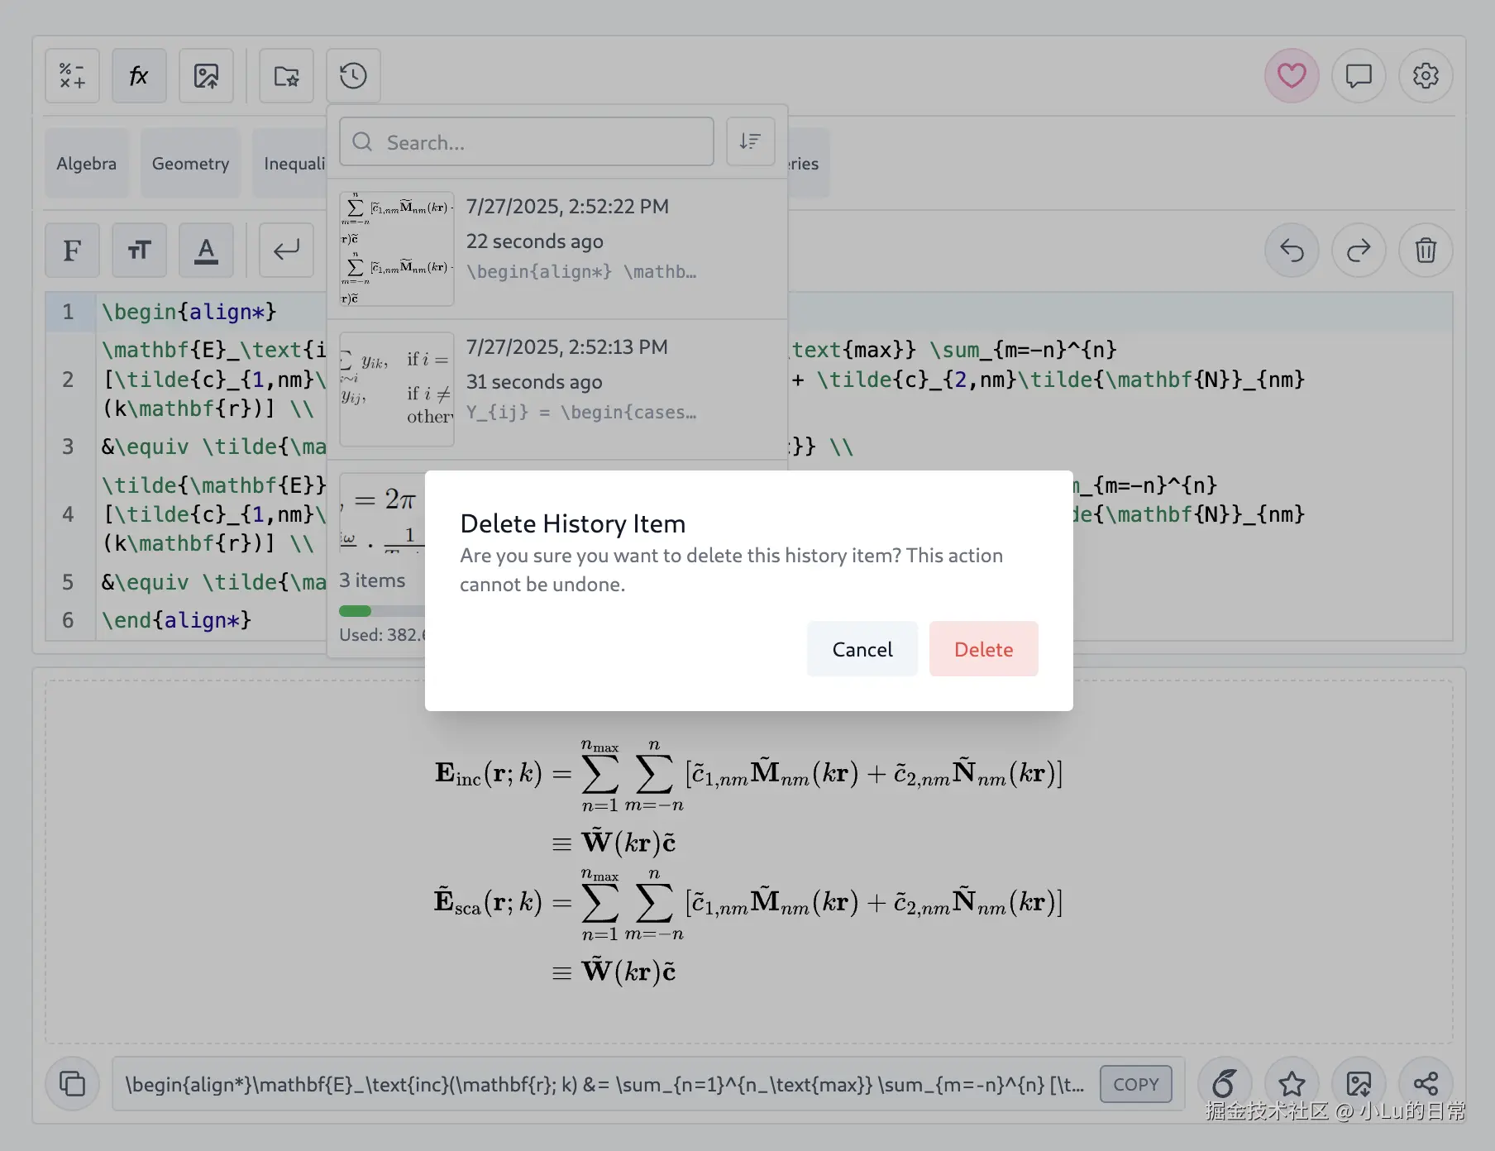Open the fx function templates button

139,76
